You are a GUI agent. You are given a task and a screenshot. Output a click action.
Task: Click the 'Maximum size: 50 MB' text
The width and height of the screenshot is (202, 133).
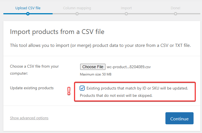96,74
